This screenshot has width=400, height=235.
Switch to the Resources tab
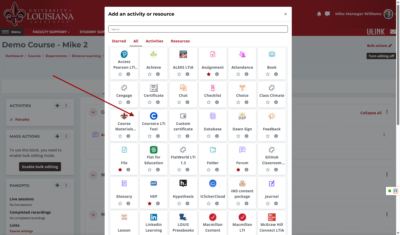(180, 41)
